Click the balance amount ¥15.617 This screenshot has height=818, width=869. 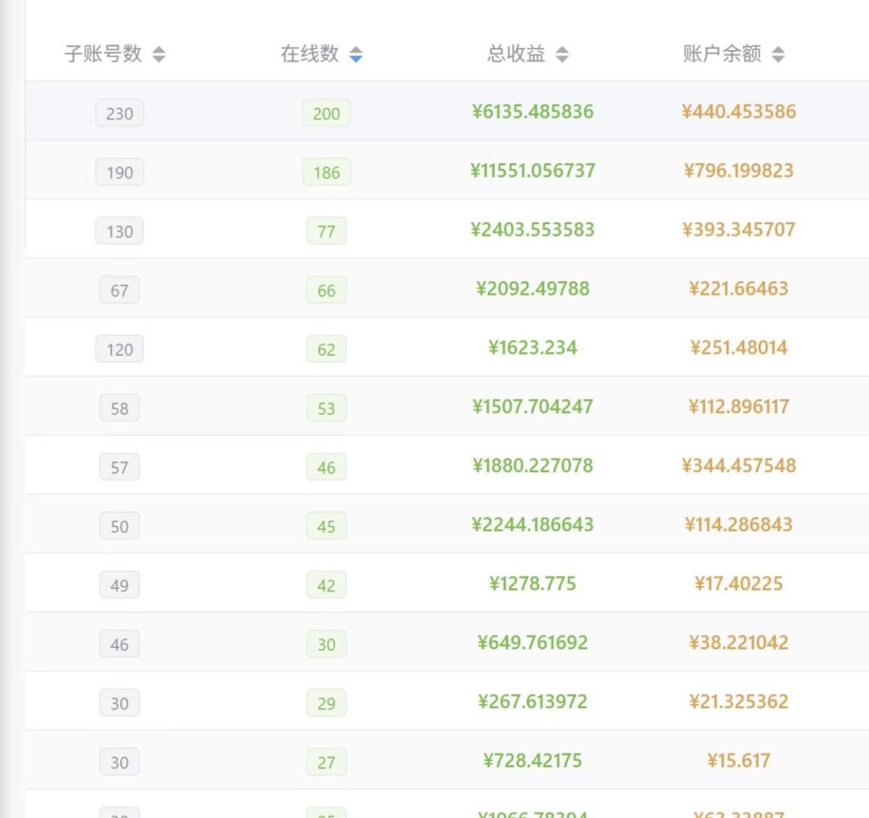(x=739, y=760)
